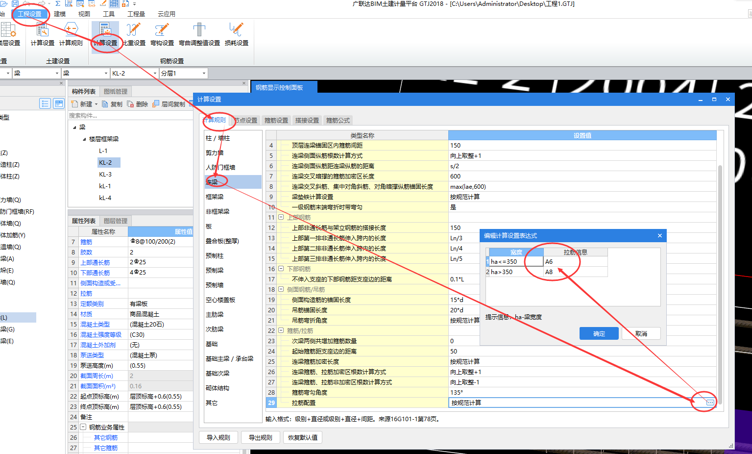Click the 搜索构件 search field

(x=130, y=116)
